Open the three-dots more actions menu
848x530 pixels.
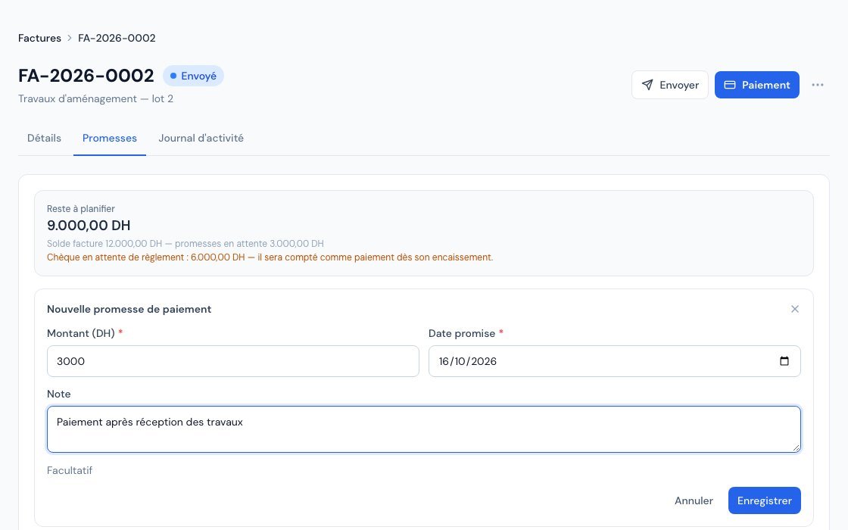click(817, 85)
